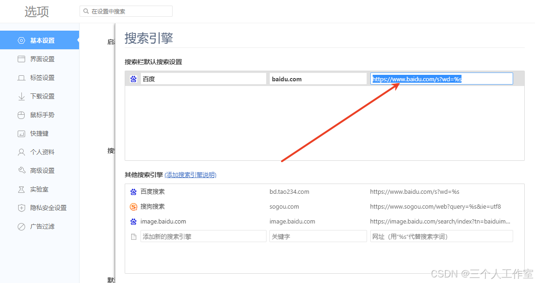Image resolution: width=535 pixels, height=283 pixels.
Task: Click the 关键字 input field
Action: [318, 236]
